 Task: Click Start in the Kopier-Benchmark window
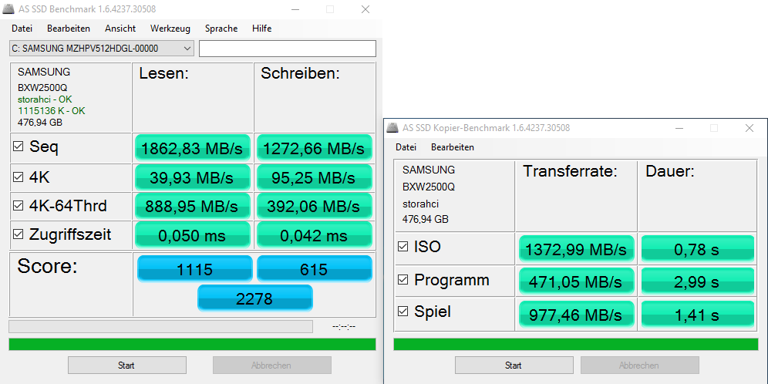(514, 365)
